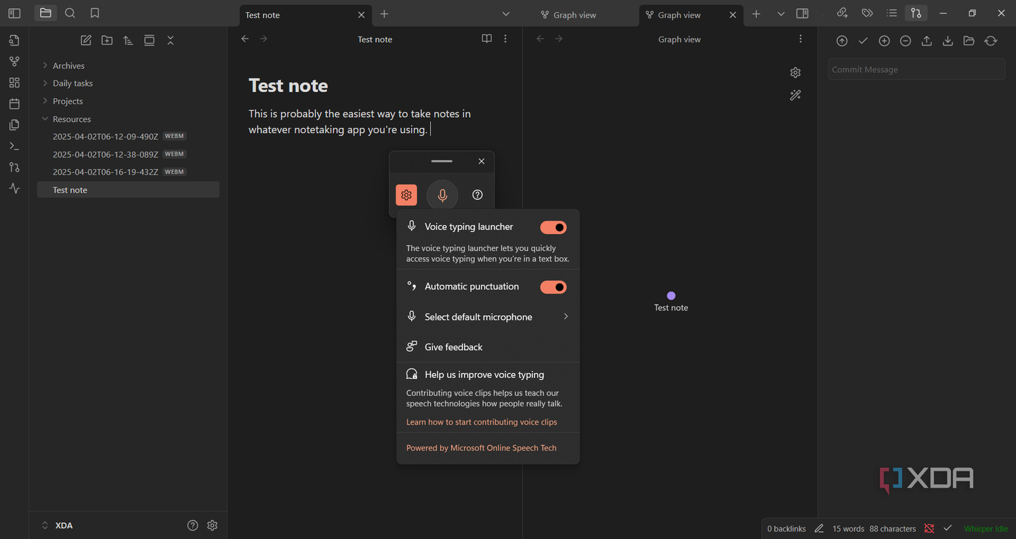Open the bookmarks pane
1016x539 pixels.
pyautogui.click(x=95, y=13)
